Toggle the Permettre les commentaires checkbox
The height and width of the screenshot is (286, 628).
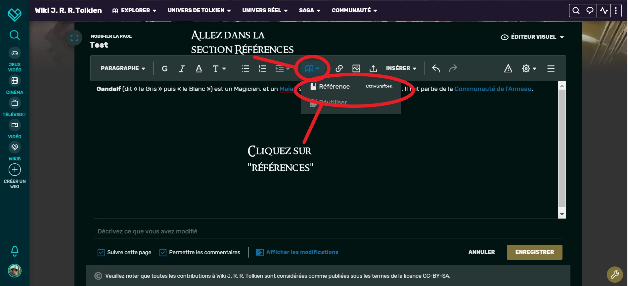tap(163, 253)
